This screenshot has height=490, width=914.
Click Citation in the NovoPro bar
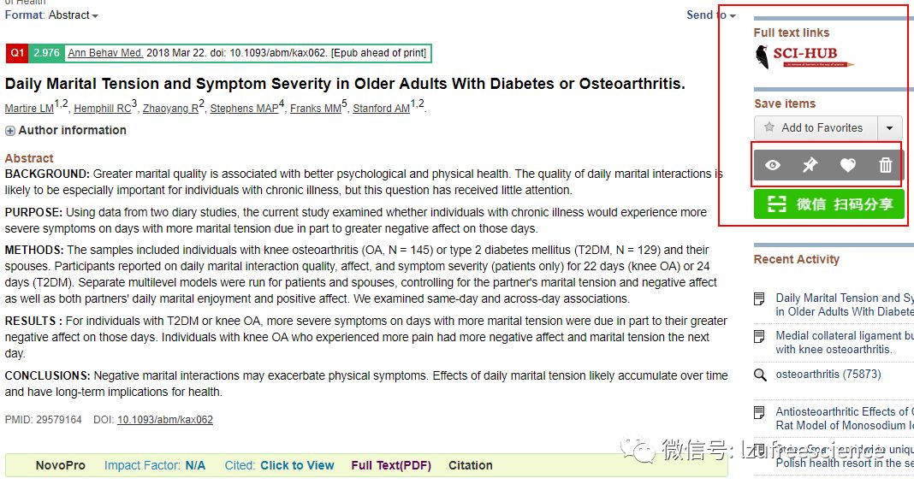pyautogui.click(x=471, y=465)
